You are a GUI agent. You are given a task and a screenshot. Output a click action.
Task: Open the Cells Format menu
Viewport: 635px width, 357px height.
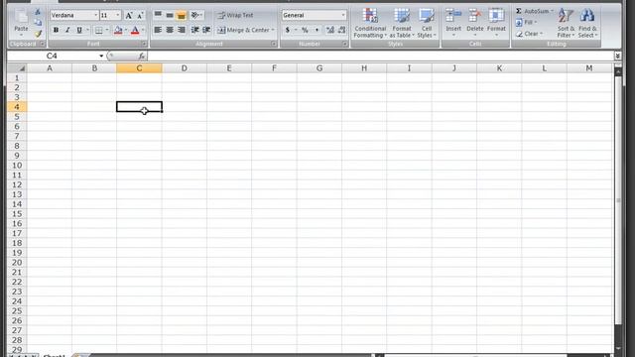coord(496,22)
